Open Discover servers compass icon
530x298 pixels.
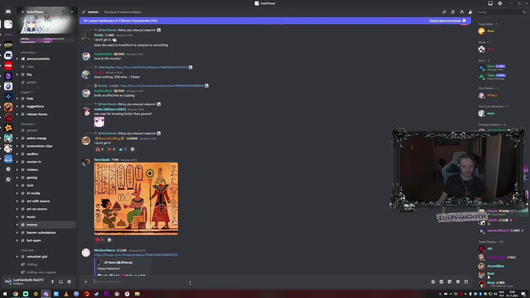(8, 179)
